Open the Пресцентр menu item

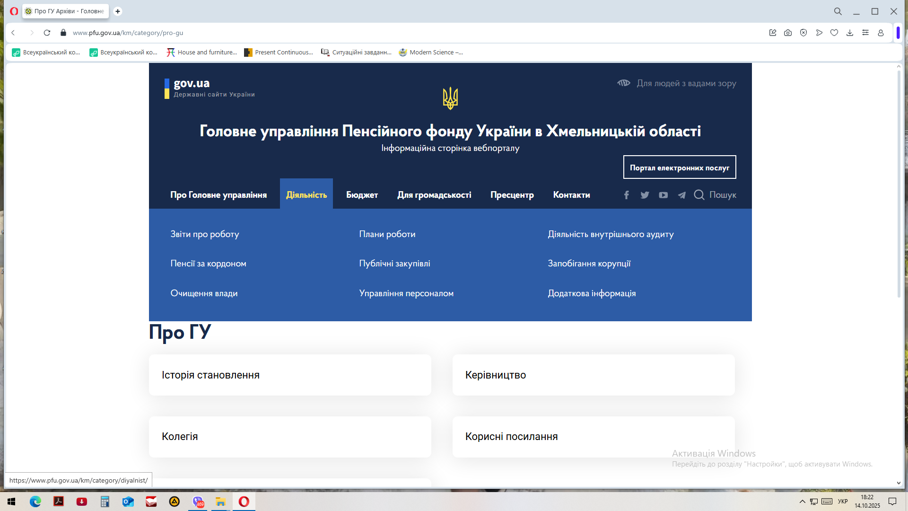point(512,195)
